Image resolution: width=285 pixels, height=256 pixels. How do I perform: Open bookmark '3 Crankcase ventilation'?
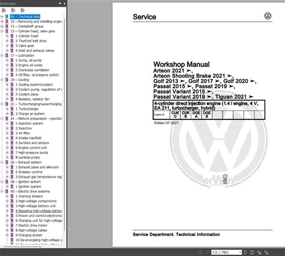pyautogui.click(x=32, y=70)
